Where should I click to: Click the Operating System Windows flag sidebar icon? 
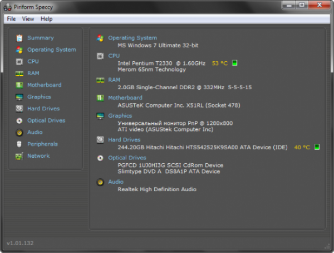coord(19,50)
